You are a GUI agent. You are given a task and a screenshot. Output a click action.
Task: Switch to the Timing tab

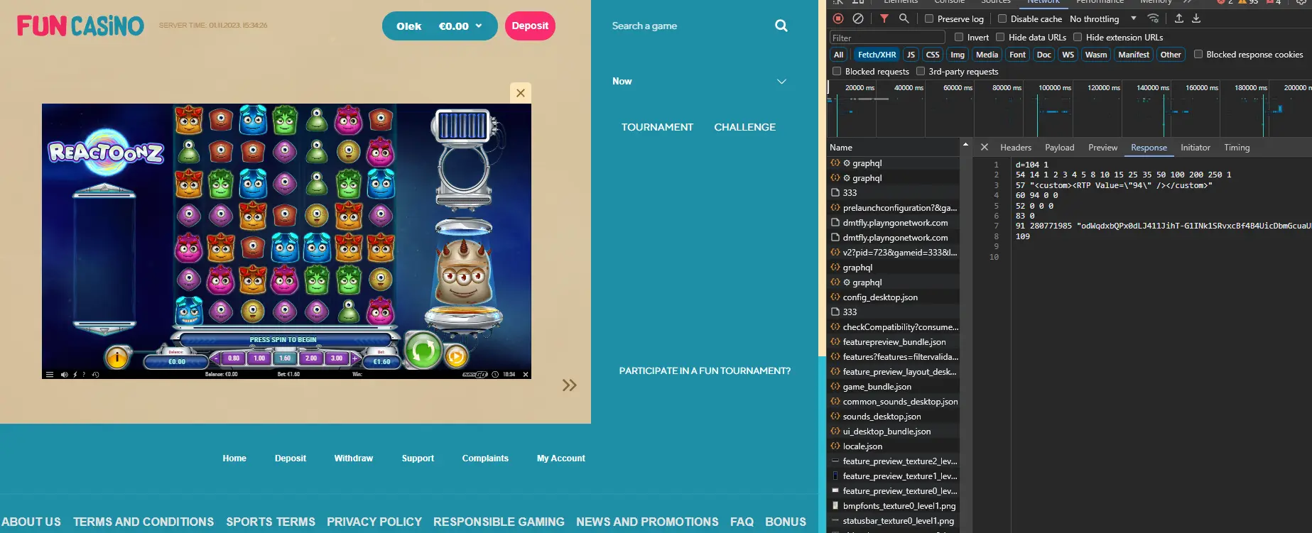[1237, 148]
